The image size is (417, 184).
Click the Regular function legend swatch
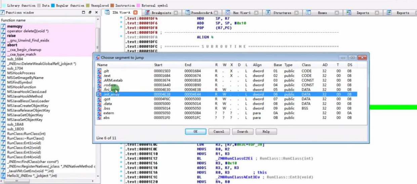coord(53,5)
